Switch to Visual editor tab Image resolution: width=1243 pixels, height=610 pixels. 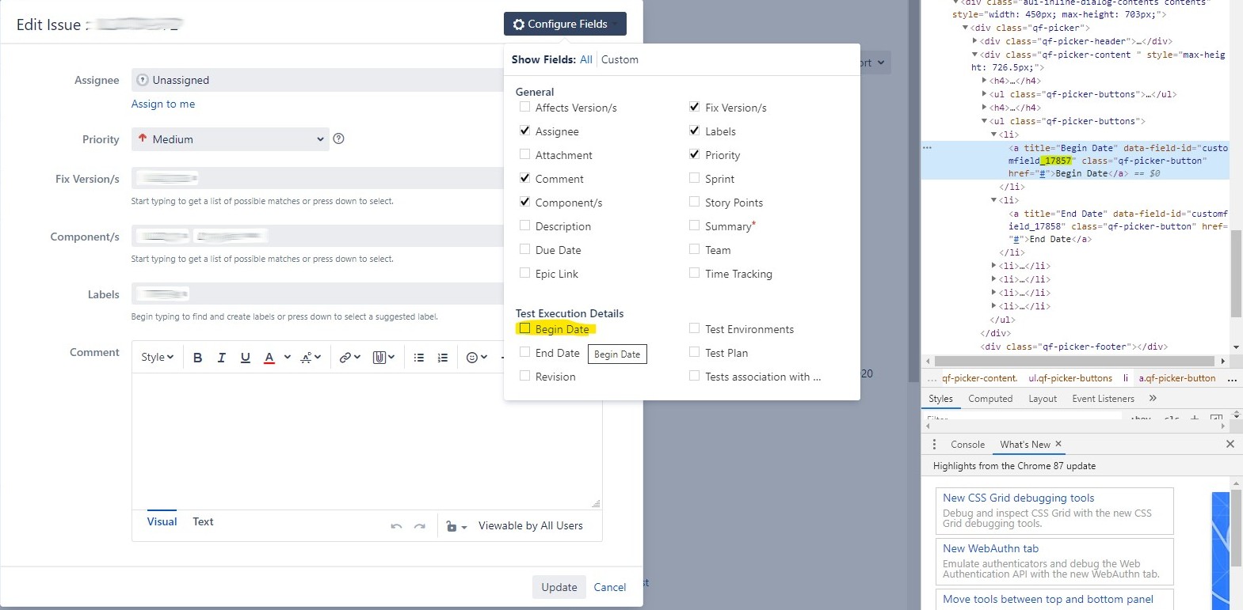[162, 521]
